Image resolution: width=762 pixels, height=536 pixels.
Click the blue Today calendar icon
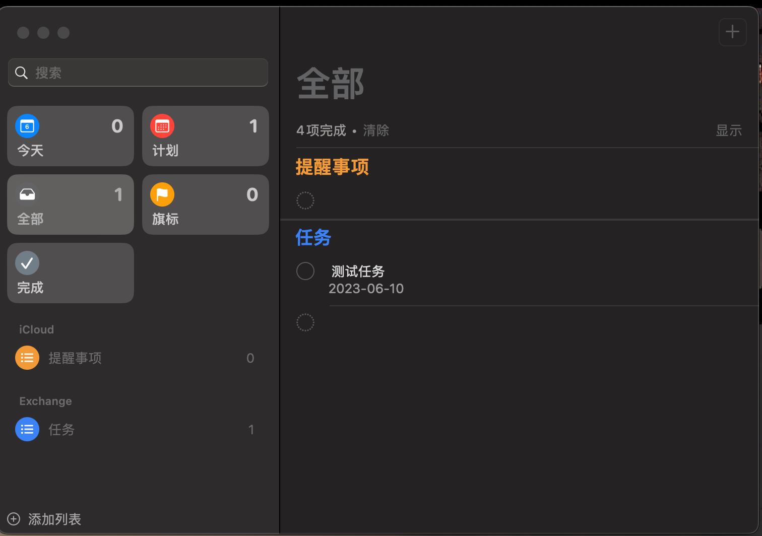(x=27, y=126)
